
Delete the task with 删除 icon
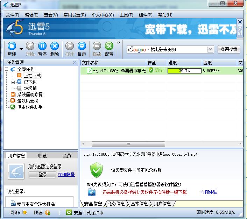click(55, 49)
